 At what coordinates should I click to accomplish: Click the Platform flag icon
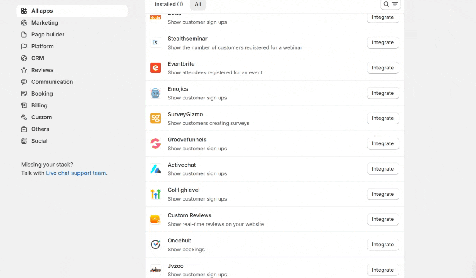click(x=24, y=47)
